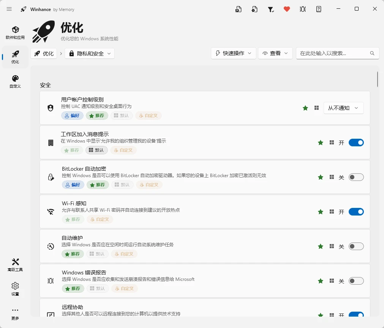
Task: Click the search input field
Action: point(337,53)
